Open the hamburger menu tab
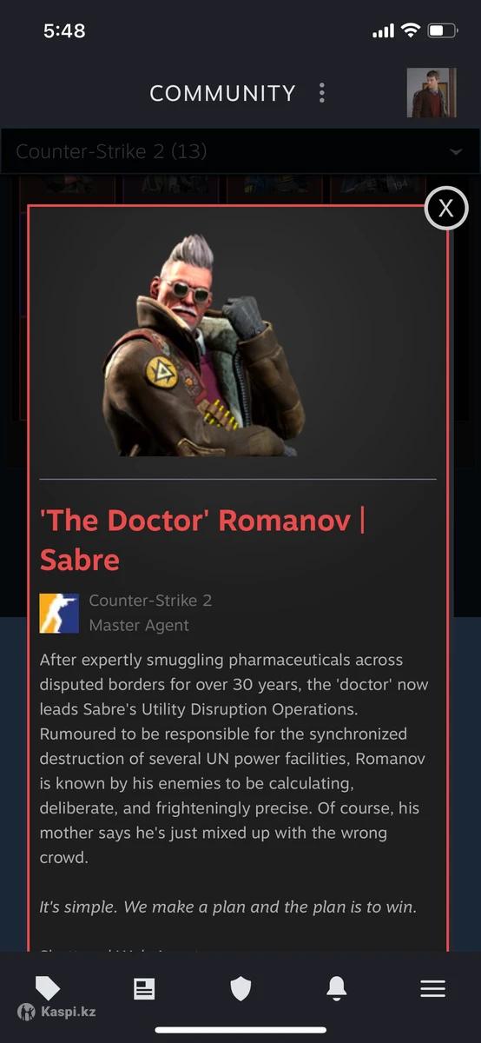481x1043 pixels. point(432,988)
